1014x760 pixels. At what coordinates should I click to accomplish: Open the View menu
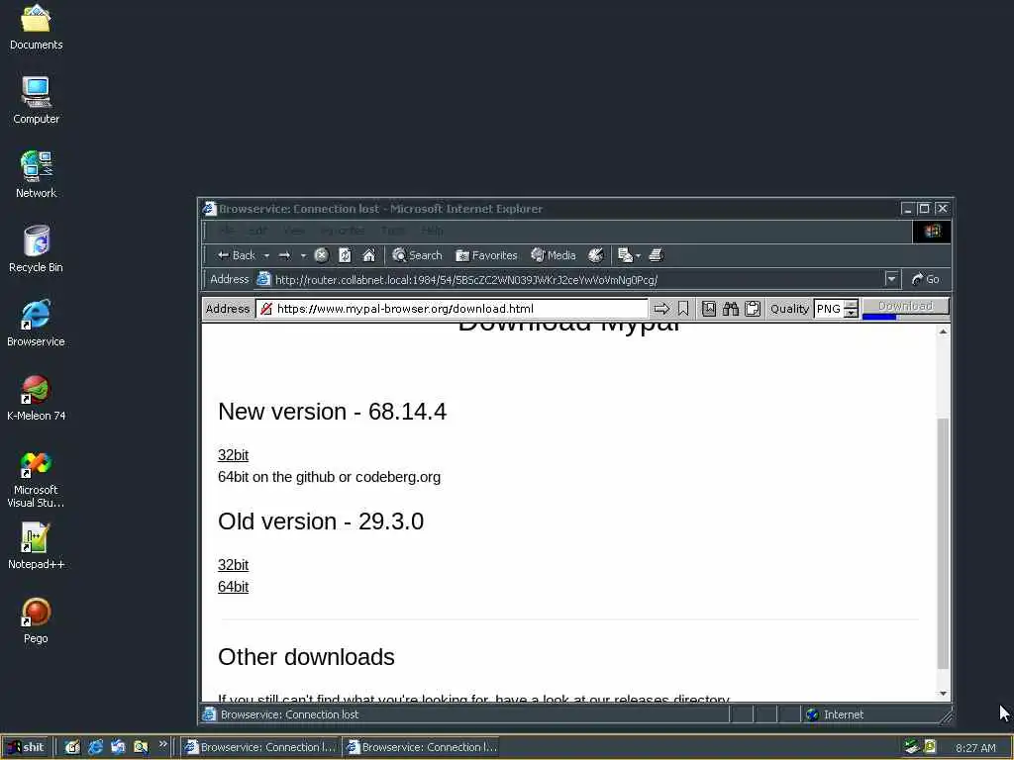pos(293,231)
